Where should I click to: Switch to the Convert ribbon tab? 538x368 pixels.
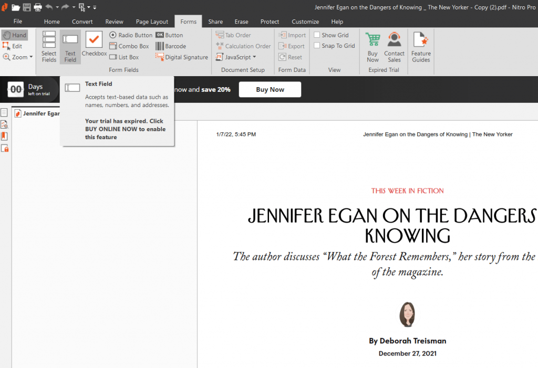[x=82, y=22]
